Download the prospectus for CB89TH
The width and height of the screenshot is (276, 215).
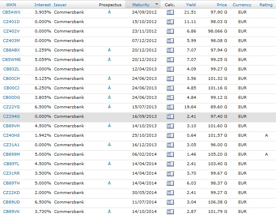[x=109, y=183]
